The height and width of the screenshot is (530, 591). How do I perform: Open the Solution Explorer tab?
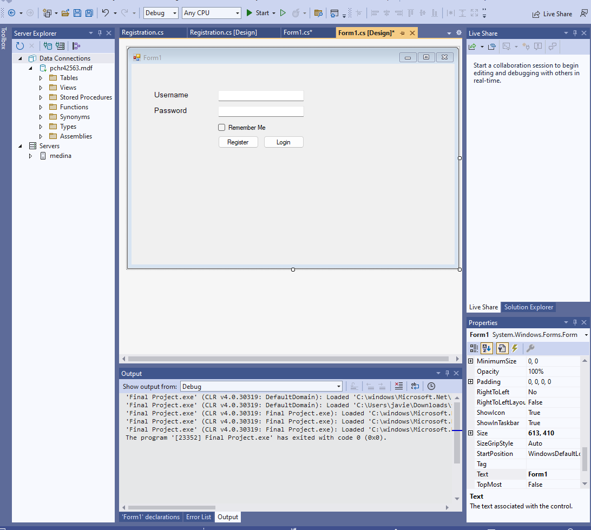coord(528,307)
